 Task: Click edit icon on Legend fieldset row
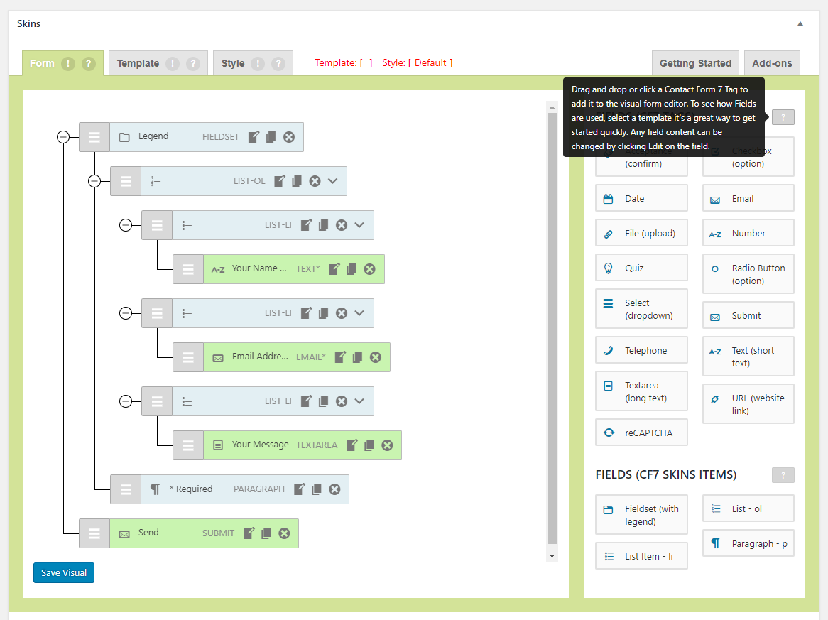[x=254, y=137]
